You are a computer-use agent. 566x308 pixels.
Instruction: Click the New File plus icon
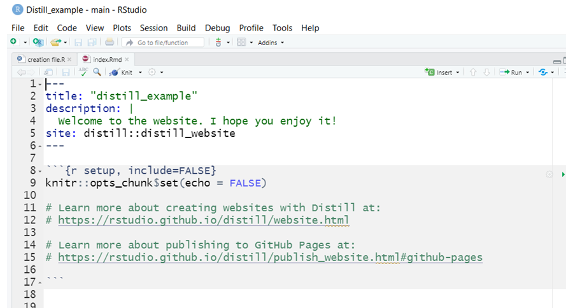pyautogui.click(x=13, y=42)
